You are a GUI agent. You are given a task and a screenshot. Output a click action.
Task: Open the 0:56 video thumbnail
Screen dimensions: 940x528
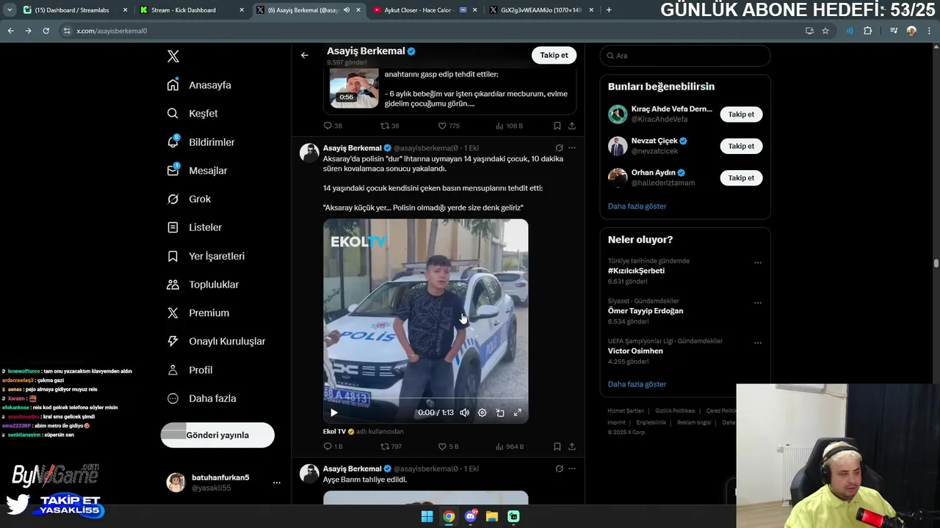(x=354, y=88)
